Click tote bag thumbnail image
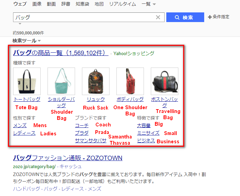 (x=27, y=81)
